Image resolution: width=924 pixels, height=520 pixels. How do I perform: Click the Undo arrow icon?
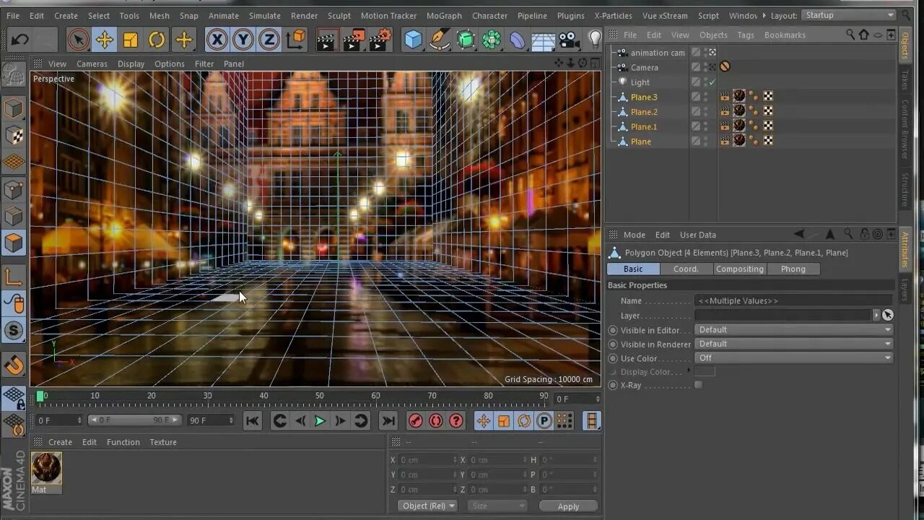(x=19, y=40)
